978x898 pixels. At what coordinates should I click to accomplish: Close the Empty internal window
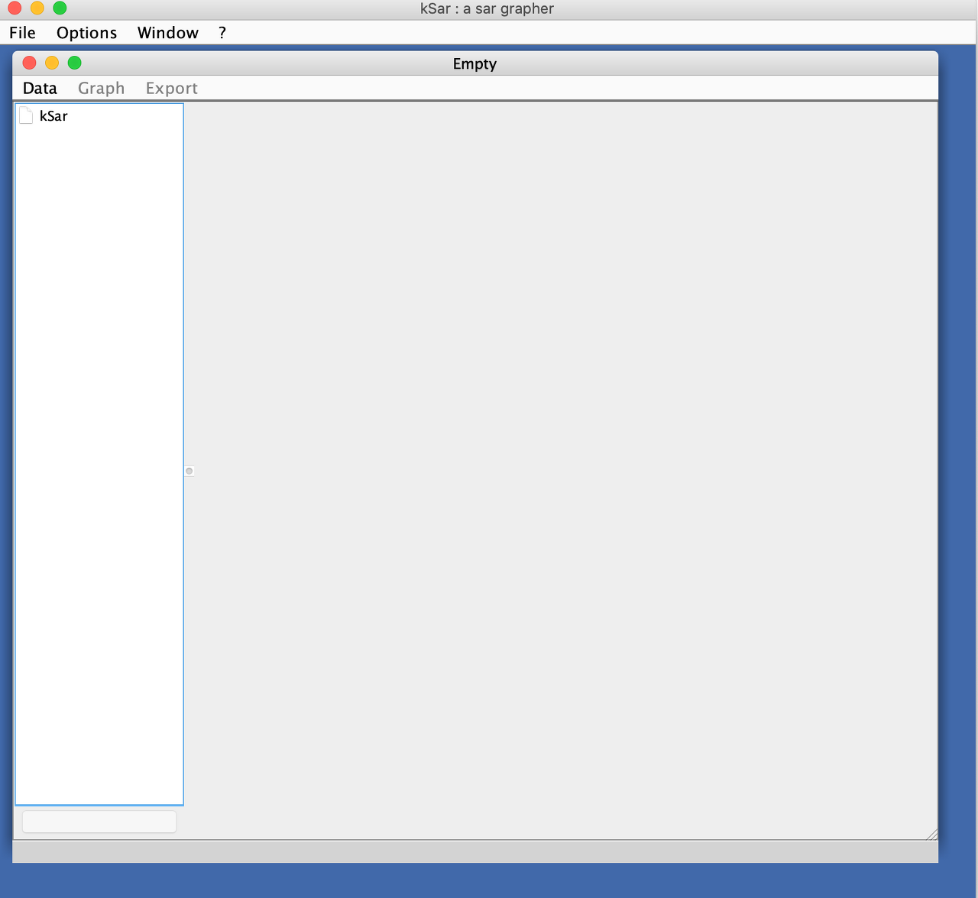pyautogui.click(x=29, y=63)
